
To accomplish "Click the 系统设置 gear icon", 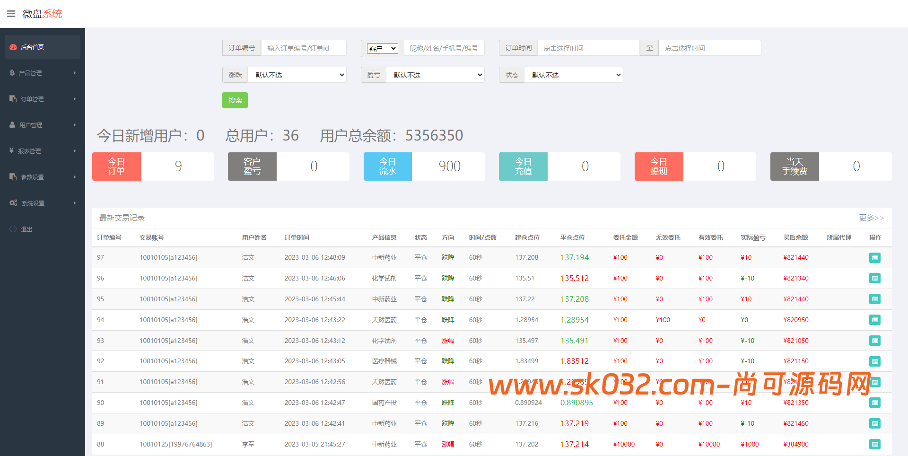I will pyautogui.click(x=13, y=203).
